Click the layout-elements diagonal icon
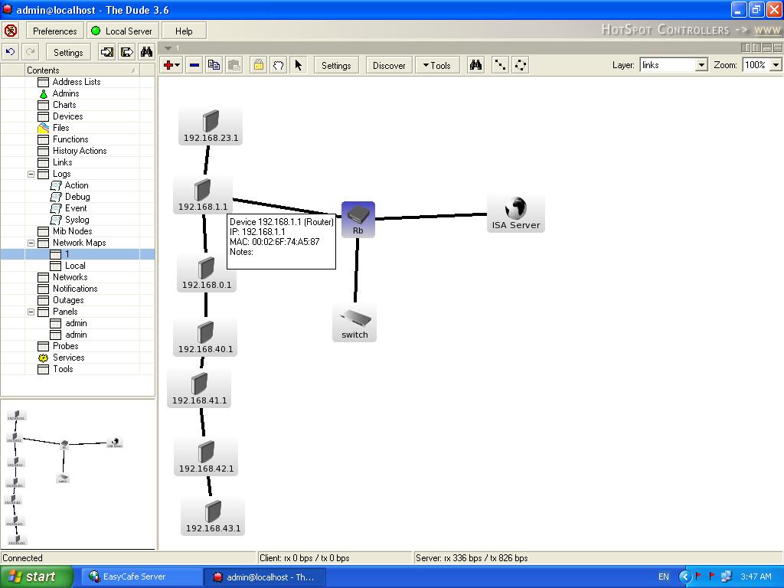Screen dimensions: 784x588 coord(500,65)
